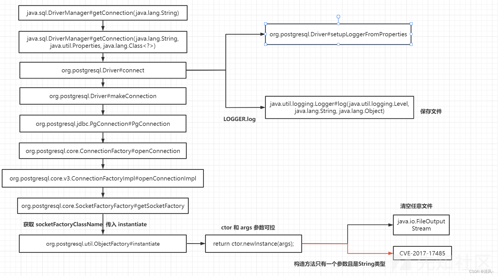Click right-middle connection point of setupLoggerFromProperties
This screenshot has height=276, width=498.
point(411,34)
